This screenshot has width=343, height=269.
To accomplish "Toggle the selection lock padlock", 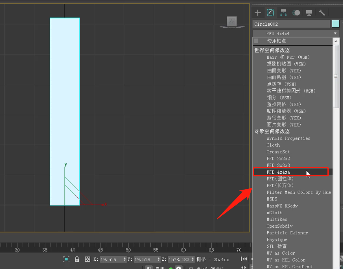I will [77, 259].
